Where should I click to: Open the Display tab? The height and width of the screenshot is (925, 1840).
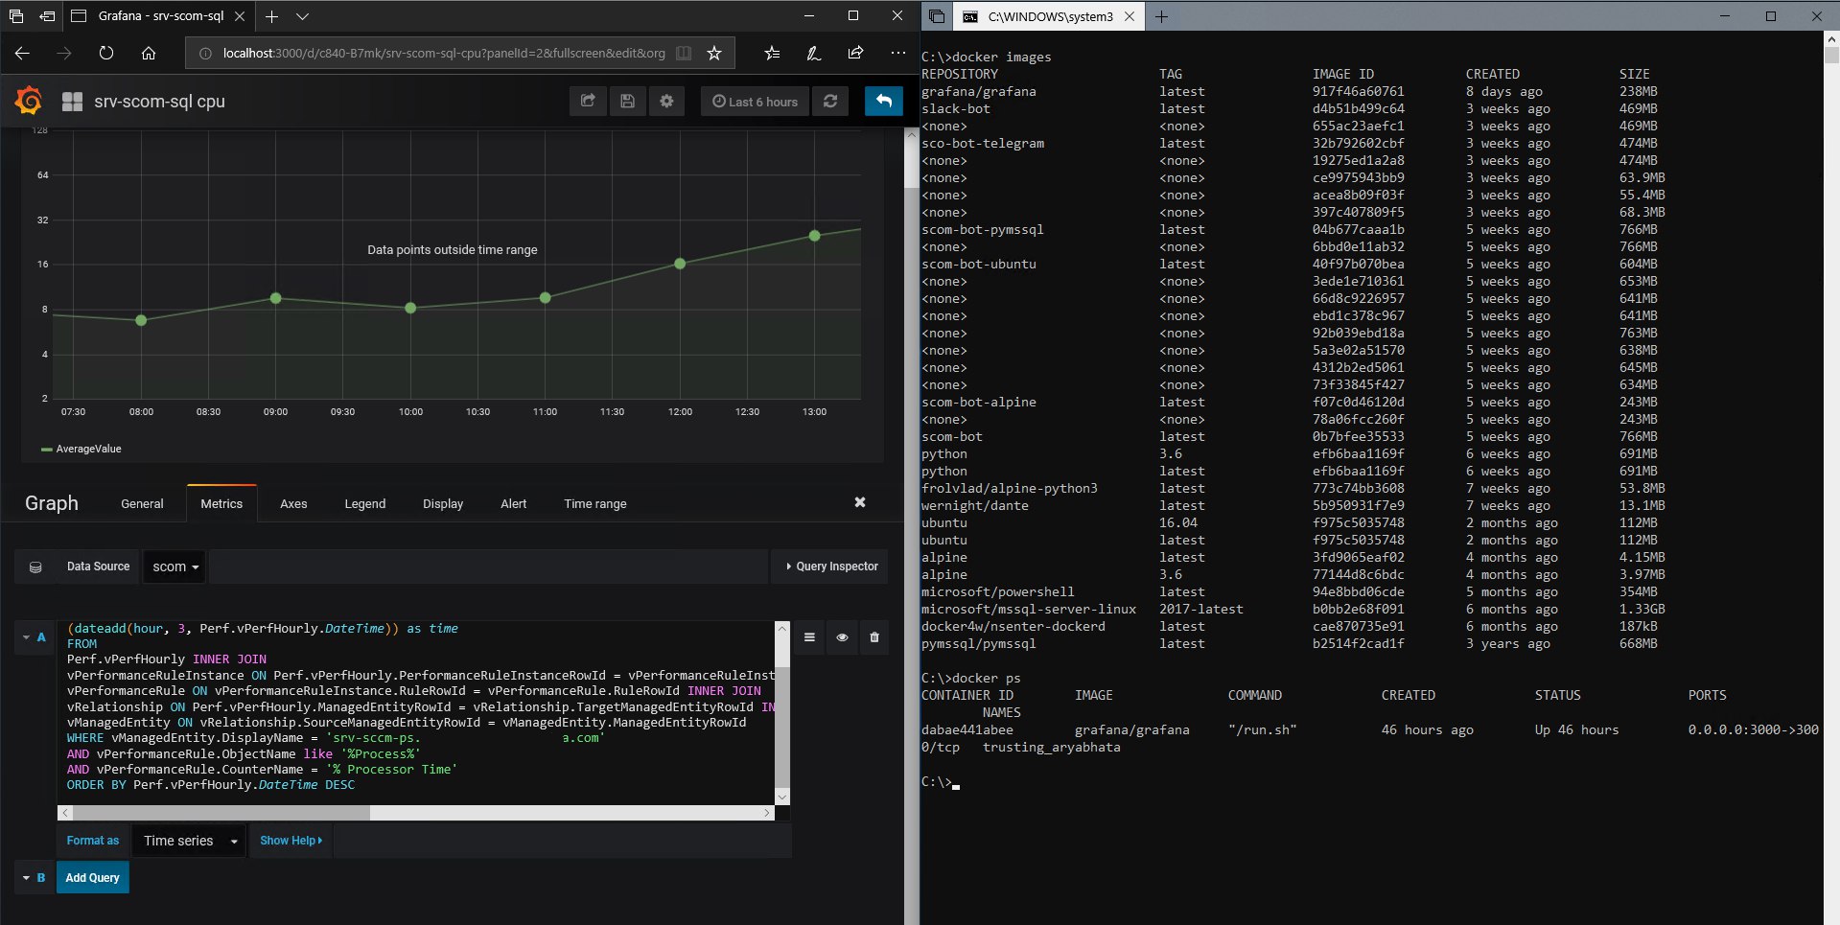tap(443, 503)
